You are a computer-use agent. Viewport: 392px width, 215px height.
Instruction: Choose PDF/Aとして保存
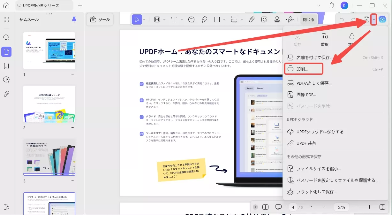[335, 83]
